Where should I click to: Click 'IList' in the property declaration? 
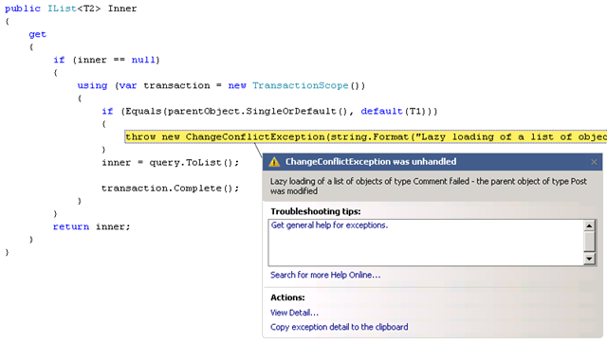(x=62, y=9)
